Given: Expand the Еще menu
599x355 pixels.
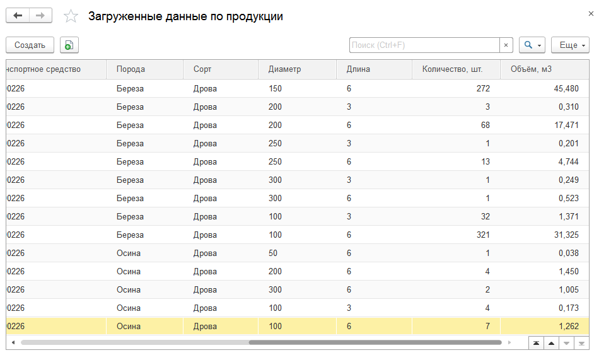Looking at the screenshot, I should pos(570,45).
